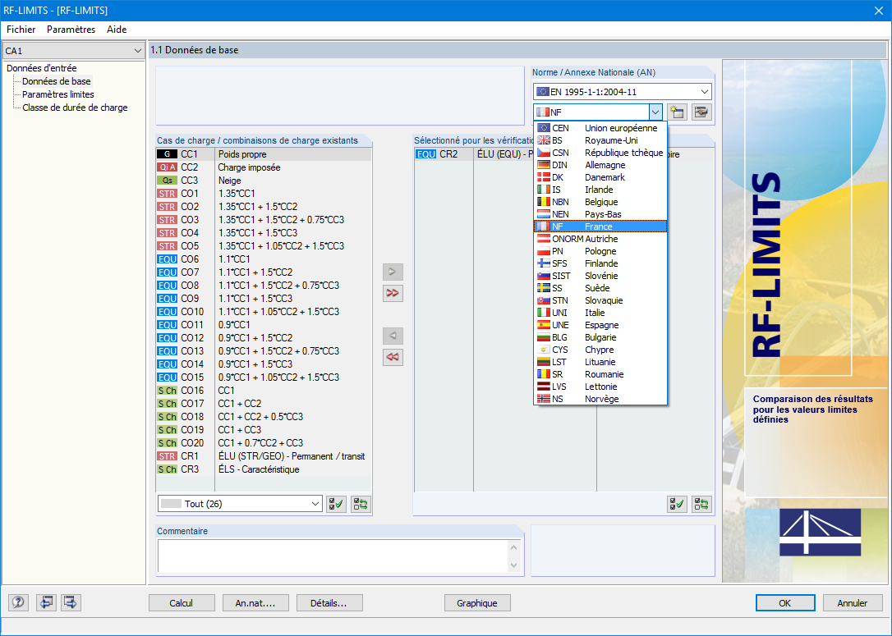The width and height of the screenshot is (892, 636).
Task: Select Données de base tree item
Action: 57,81
